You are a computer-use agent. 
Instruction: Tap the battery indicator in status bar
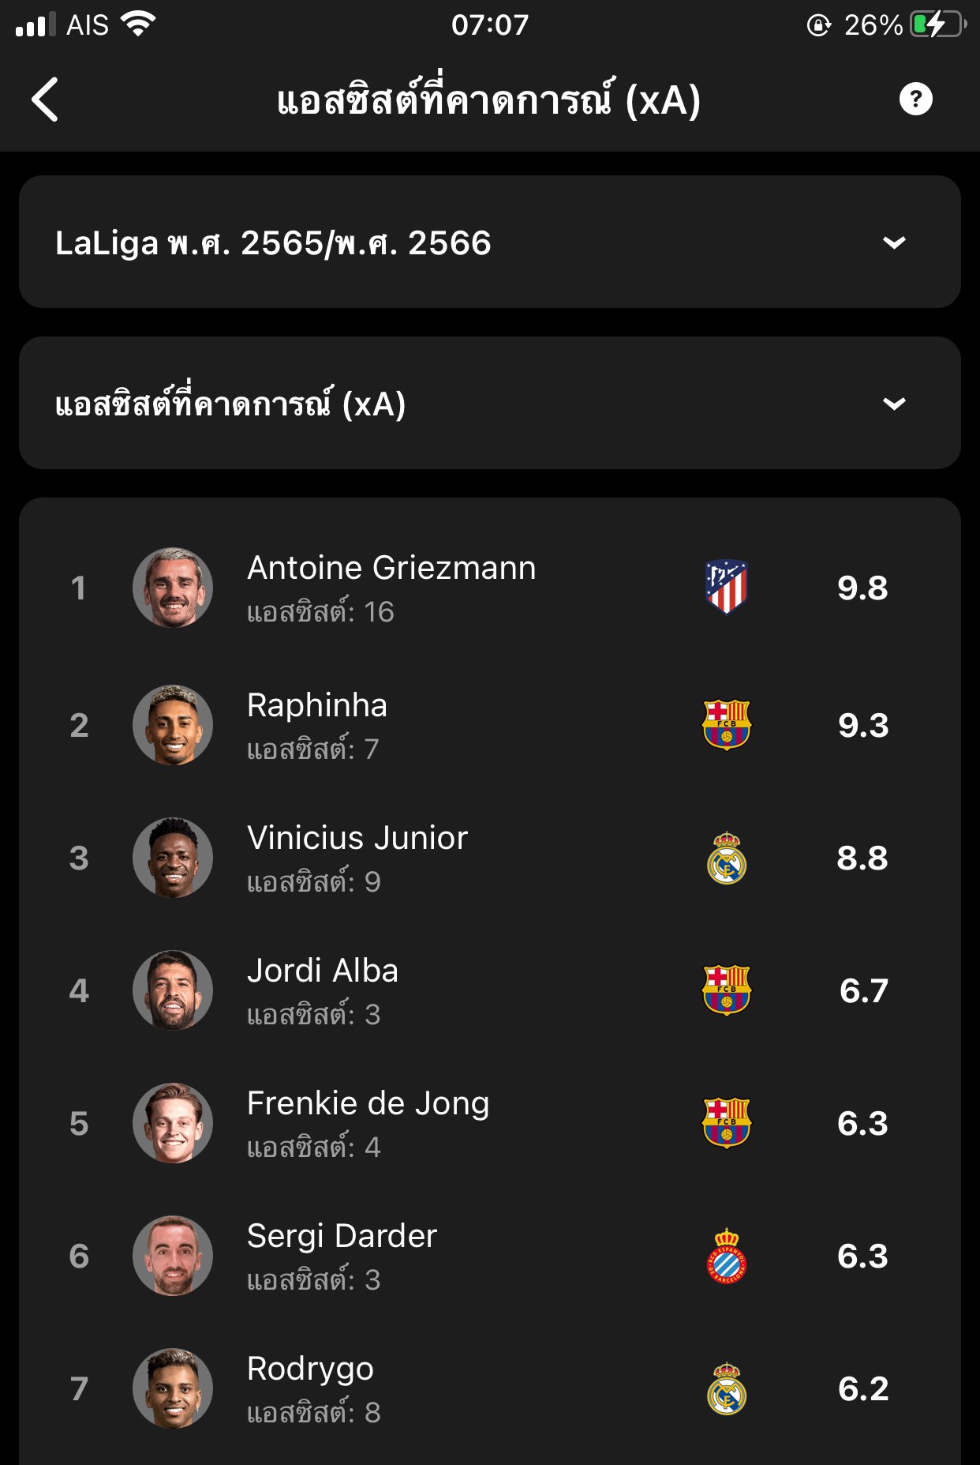(937, 25)
